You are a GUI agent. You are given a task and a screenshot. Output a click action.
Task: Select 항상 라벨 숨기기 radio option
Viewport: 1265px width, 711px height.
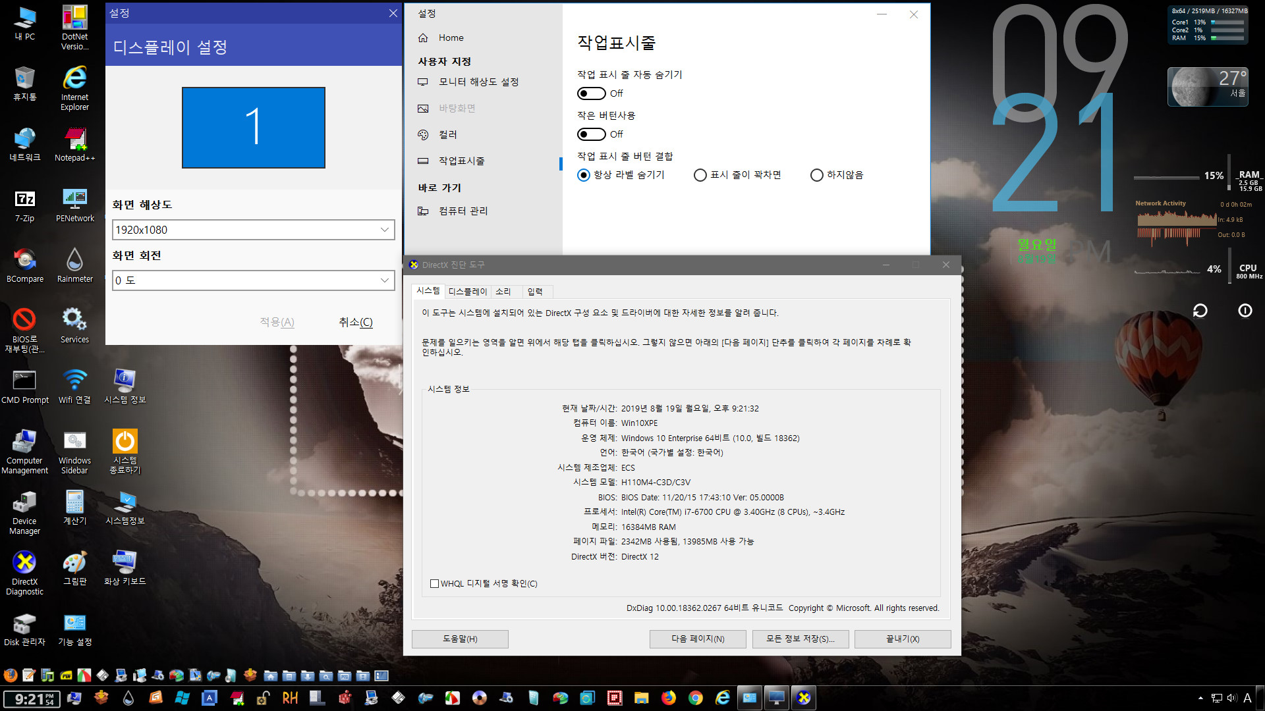coord(584,175)
